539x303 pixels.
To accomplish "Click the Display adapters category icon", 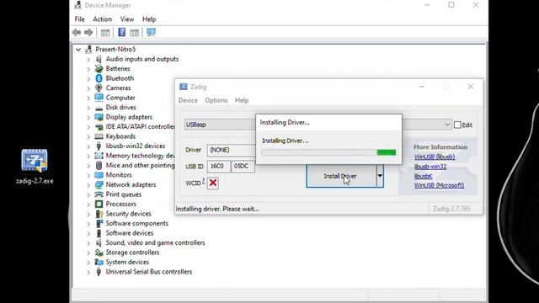I will 99,117.
